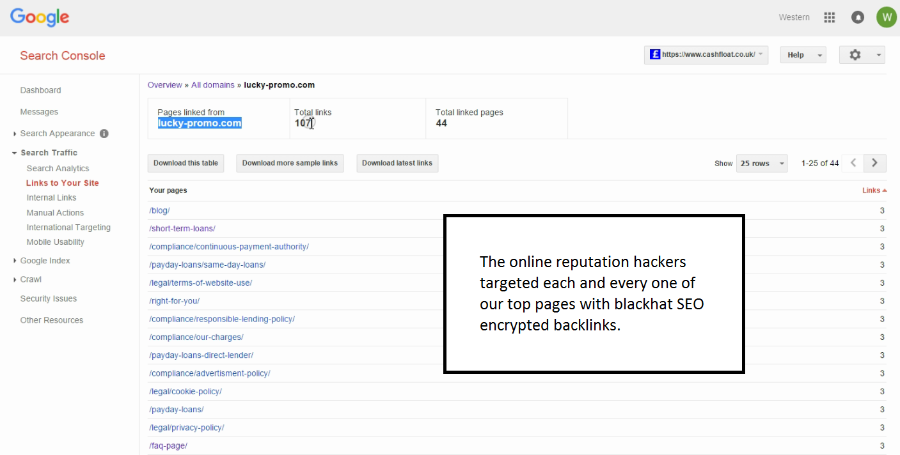Click the settings gear icon
The image size is (900, 455).
[x=855, y=55]
